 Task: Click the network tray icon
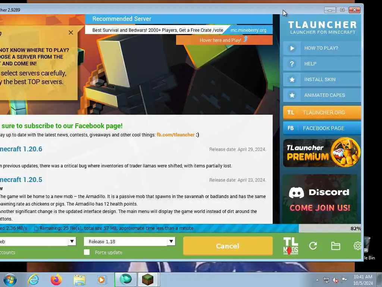point(326,280)
